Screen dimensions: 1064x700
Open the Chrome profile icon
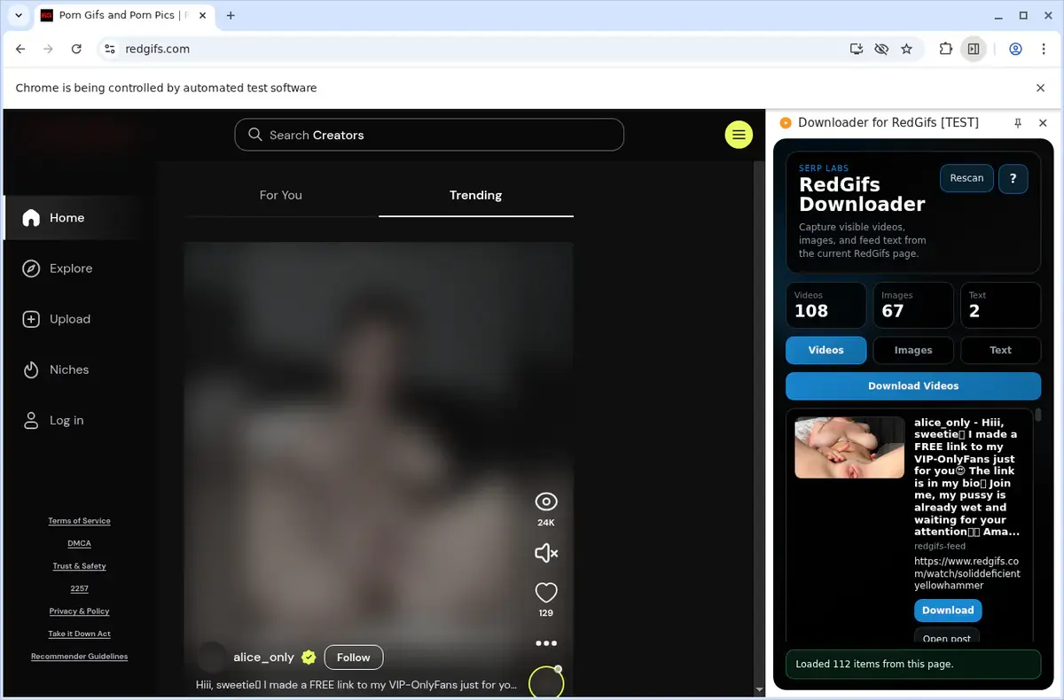1015,49
